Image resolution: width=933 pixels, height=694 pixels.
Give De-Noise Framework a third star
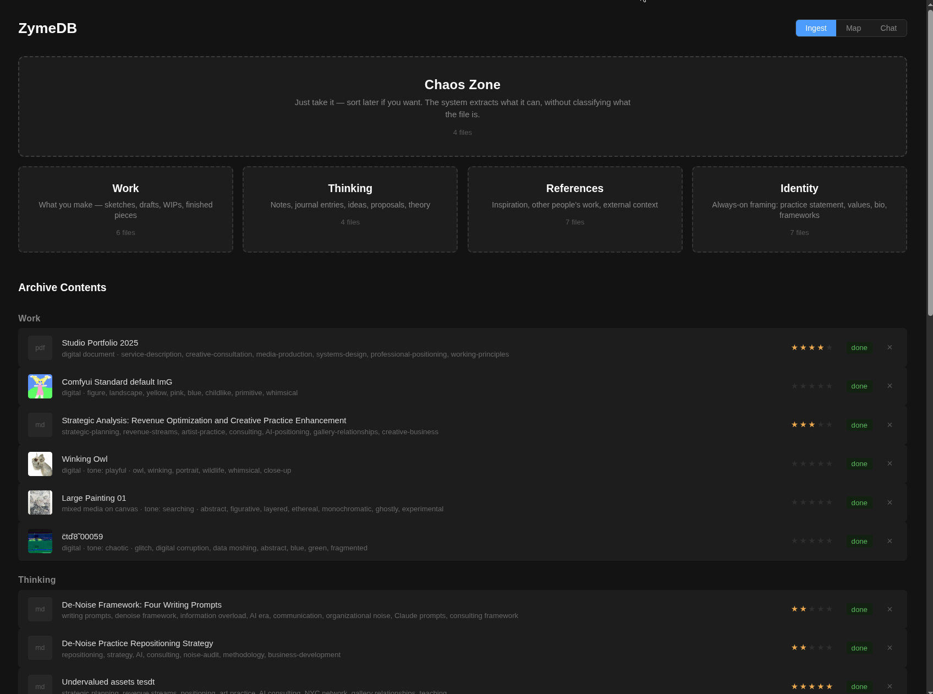(x=812, y=609)
